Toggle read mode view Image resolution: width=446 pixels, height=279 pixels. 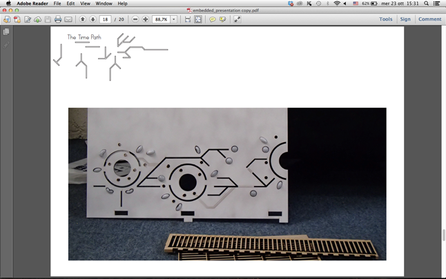pos(237,19)
